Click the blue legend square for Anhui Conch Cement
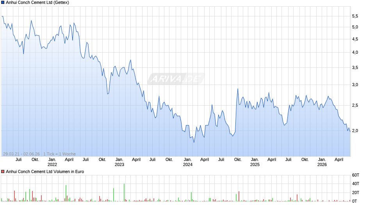 [3, 3]
